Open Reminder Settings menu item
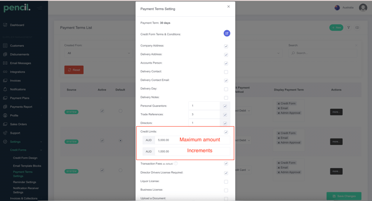 tap(25, 182)
